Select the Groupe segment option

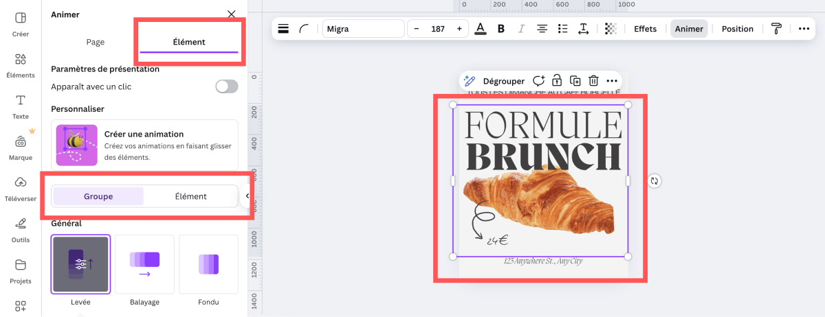(x=98, y=196)
